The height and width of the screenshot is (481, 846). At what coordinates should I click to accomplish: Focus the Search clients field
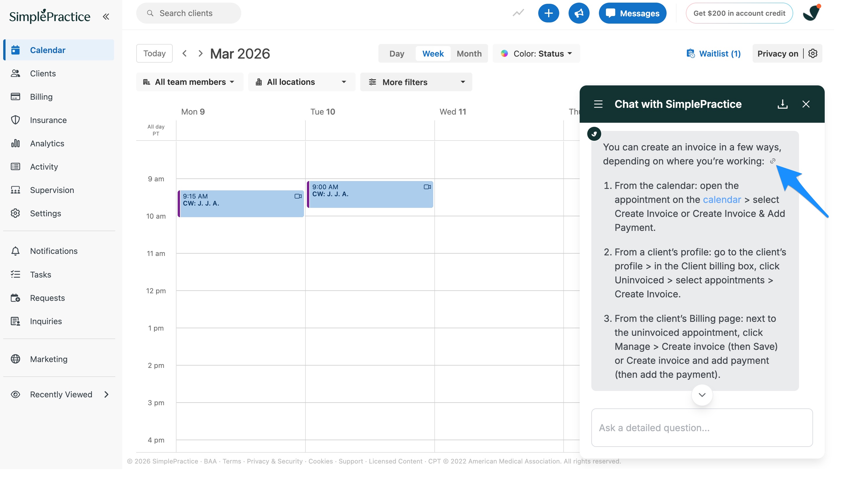pos(188,13)
